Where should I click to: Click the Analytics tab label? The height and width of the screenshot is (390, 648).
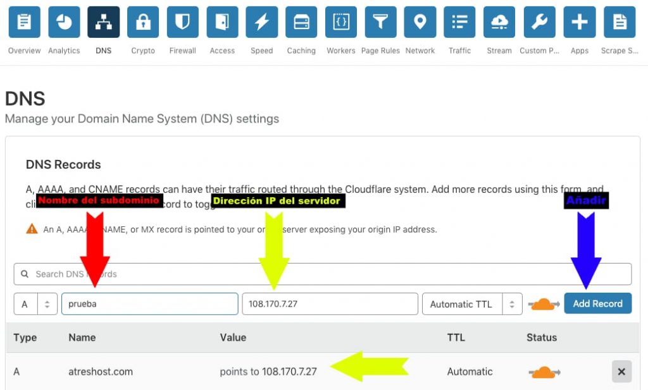(x=64, y=51)
